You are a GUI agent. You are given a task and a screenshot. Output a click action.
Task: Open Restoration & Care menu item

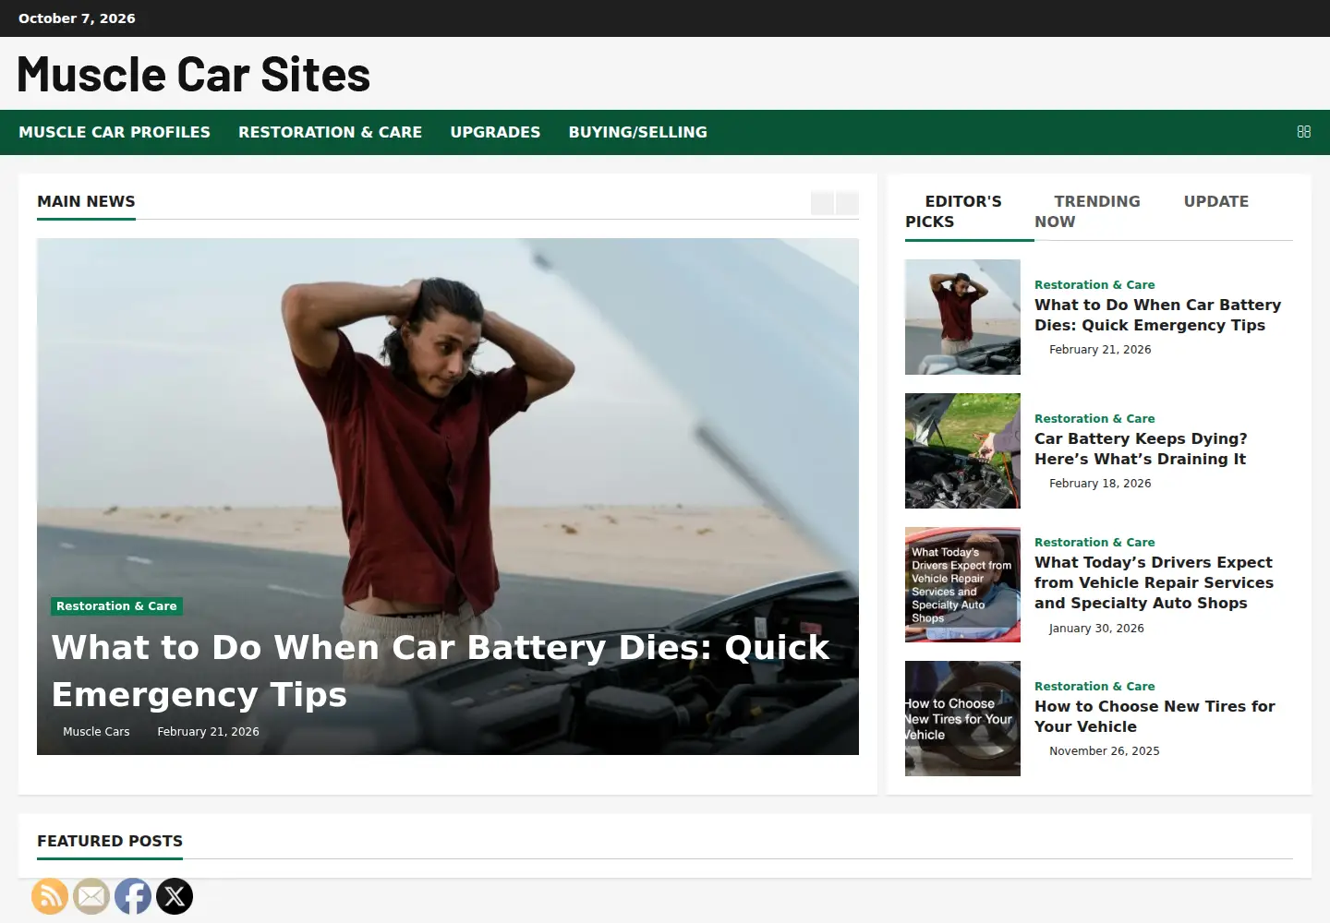pyautogui.click(x=330, y=132)
